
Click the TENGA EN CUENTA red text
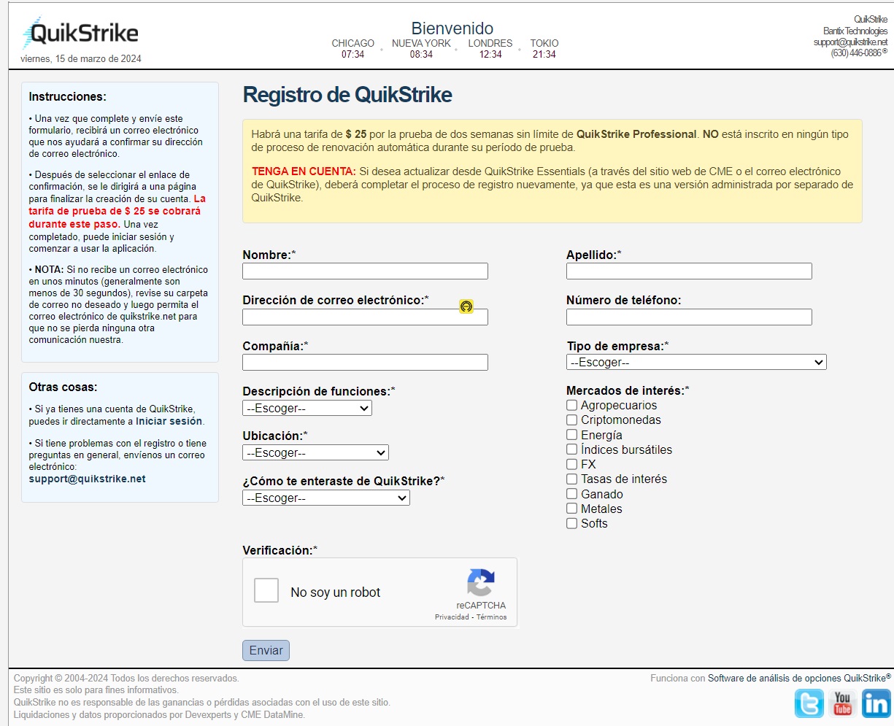304,171
